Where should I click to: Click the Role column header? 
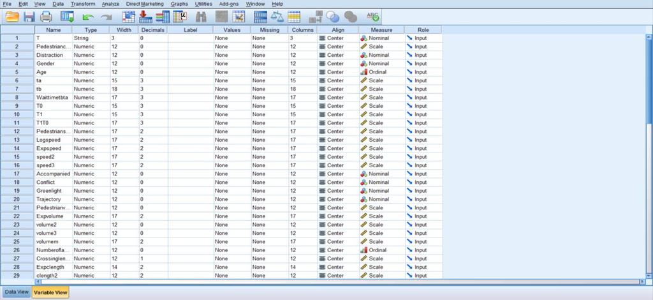coord(423,30)
